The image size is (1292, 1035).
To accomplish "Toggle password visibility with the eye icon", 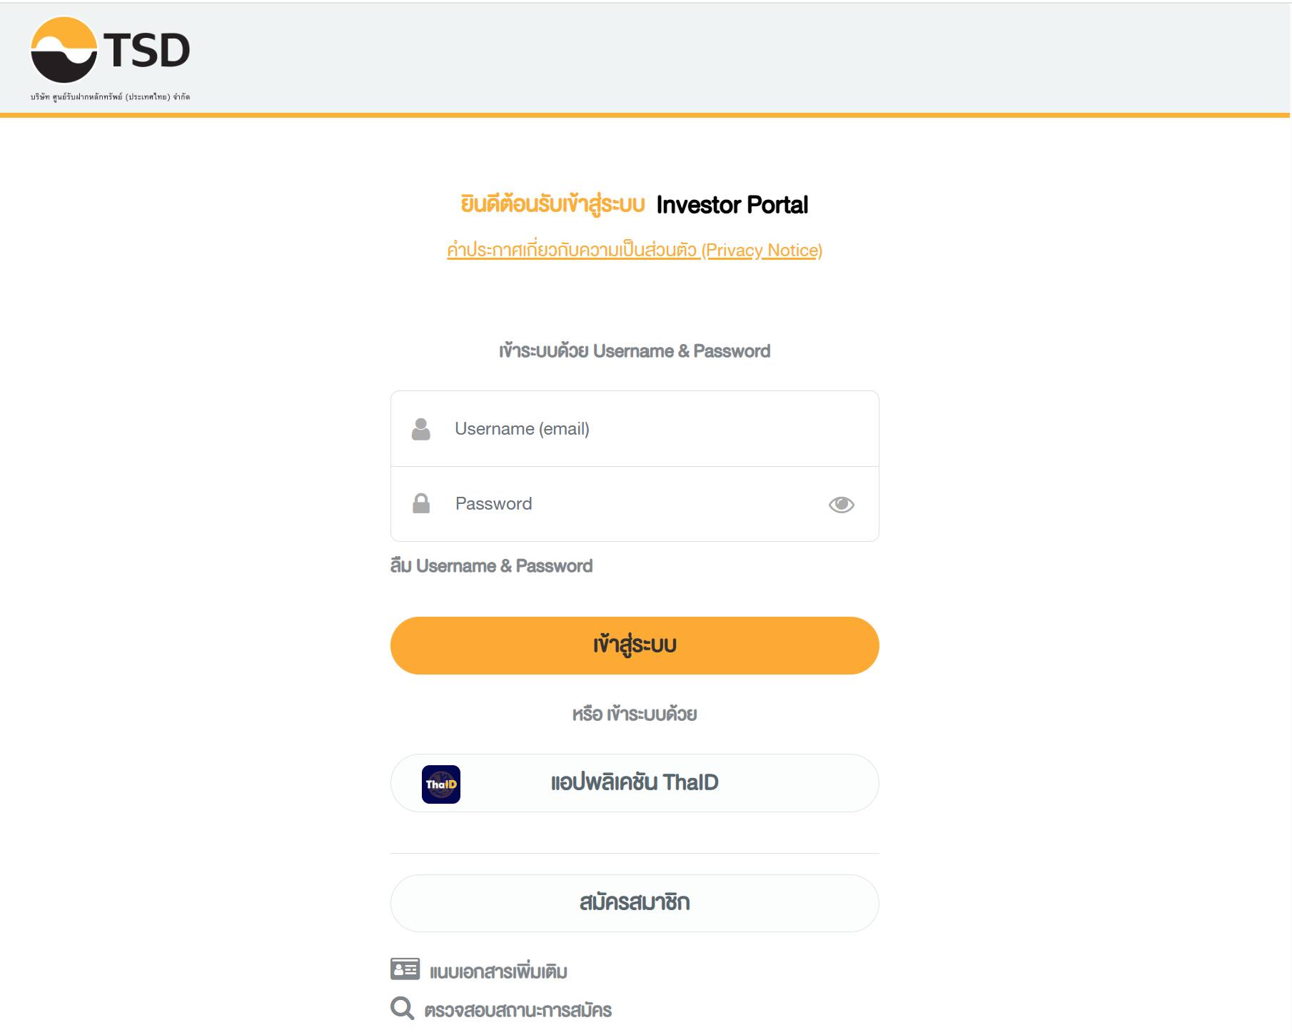I will coord(841,505).
